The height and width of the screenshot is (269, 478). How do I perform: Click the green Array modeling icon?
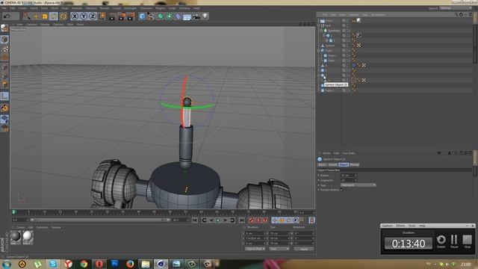pos(169,16)
